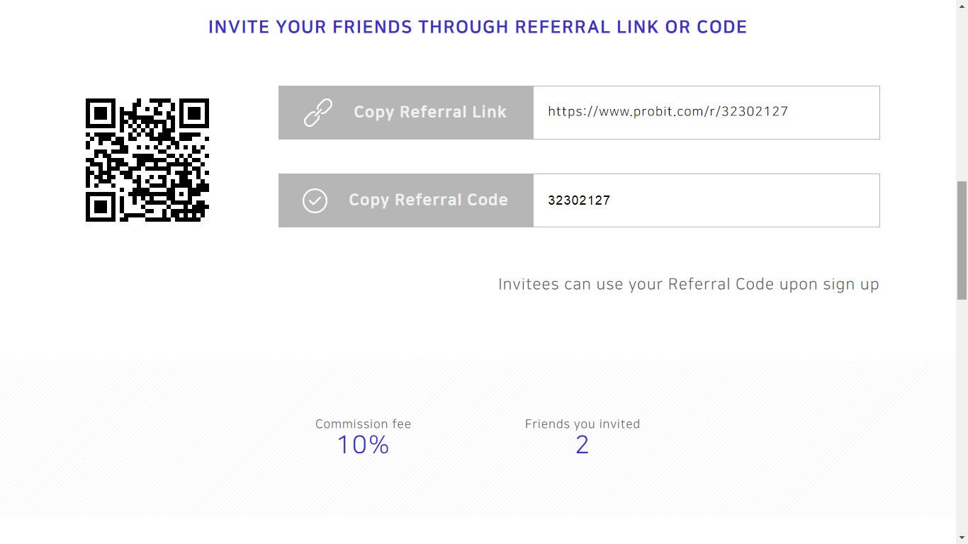Click the vertical scrollbar thumb
Viewport: 968px width, 544px height.
[x=962, y=240]
